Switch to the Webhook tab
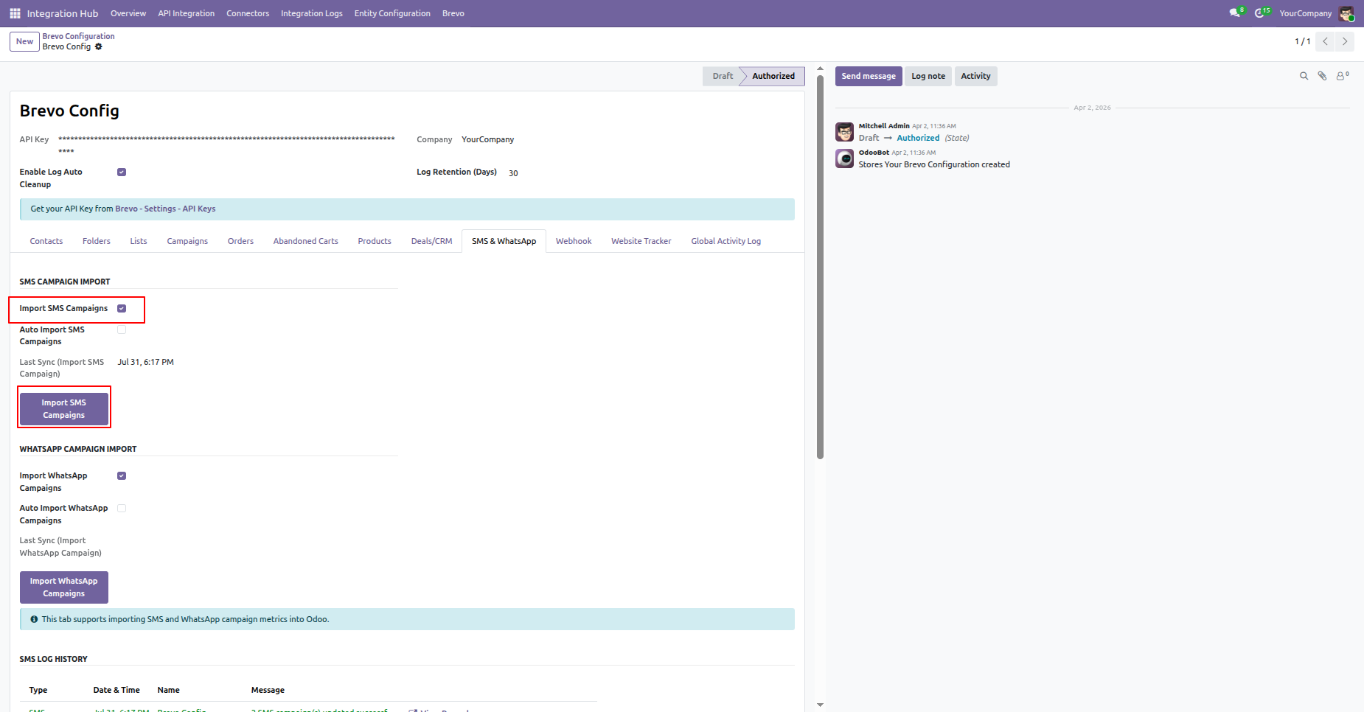Image resolution: width=1364 pixels, height=712 pixels. click(x=574, y=241)
